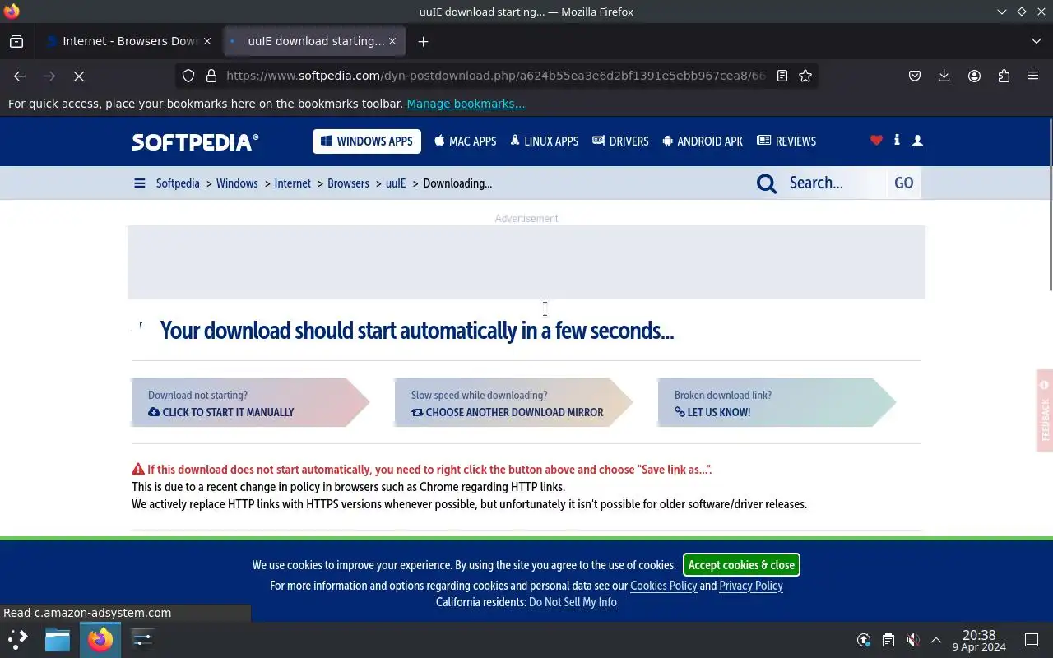Expand the hamburger category menu

(x=140, y=183)
